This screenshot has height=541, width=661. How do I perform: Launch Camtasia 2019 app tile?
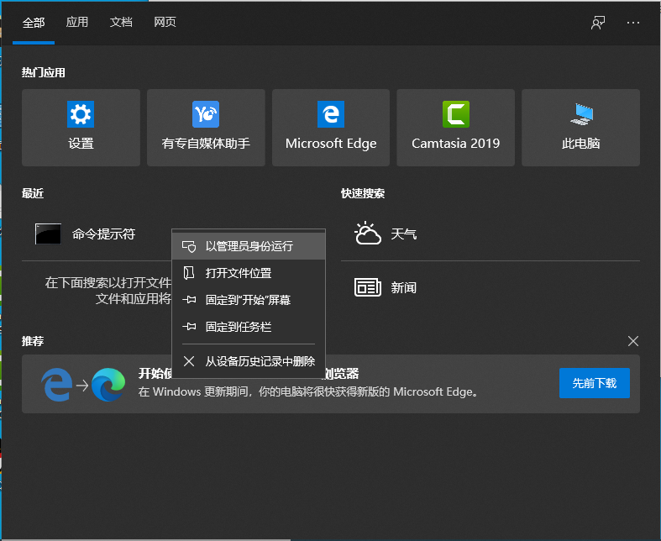click(455, 128)
